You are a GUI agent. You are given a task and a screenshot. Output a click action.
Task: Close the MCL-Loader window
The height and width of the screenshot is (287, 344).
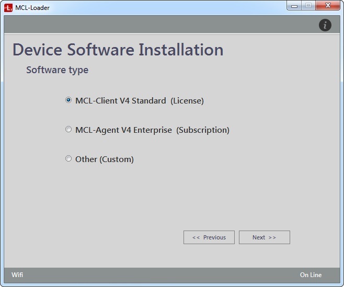328,6
